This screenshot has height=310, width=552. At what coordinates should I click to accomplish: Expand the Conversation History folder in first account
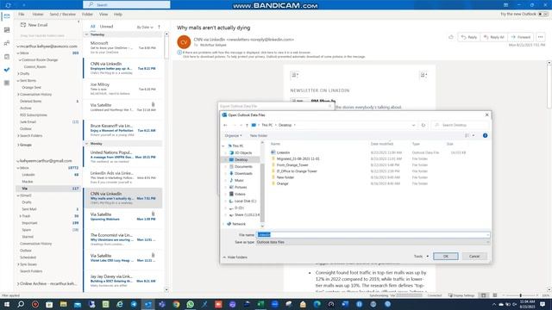point(18,95)
